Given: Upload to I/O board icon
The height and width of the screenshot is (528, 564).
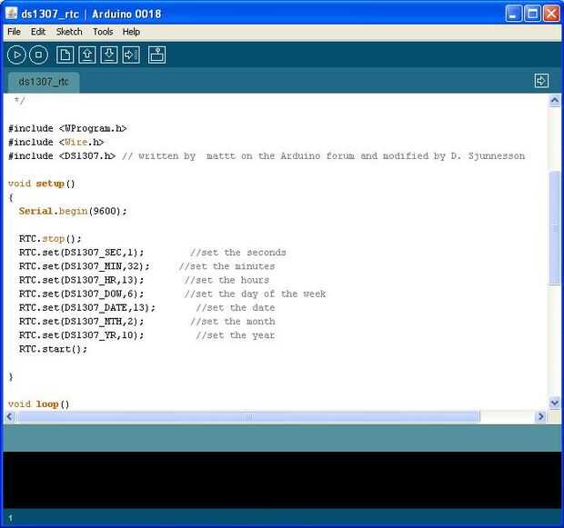Looking at the screenshot, I should tap(131, 55).
